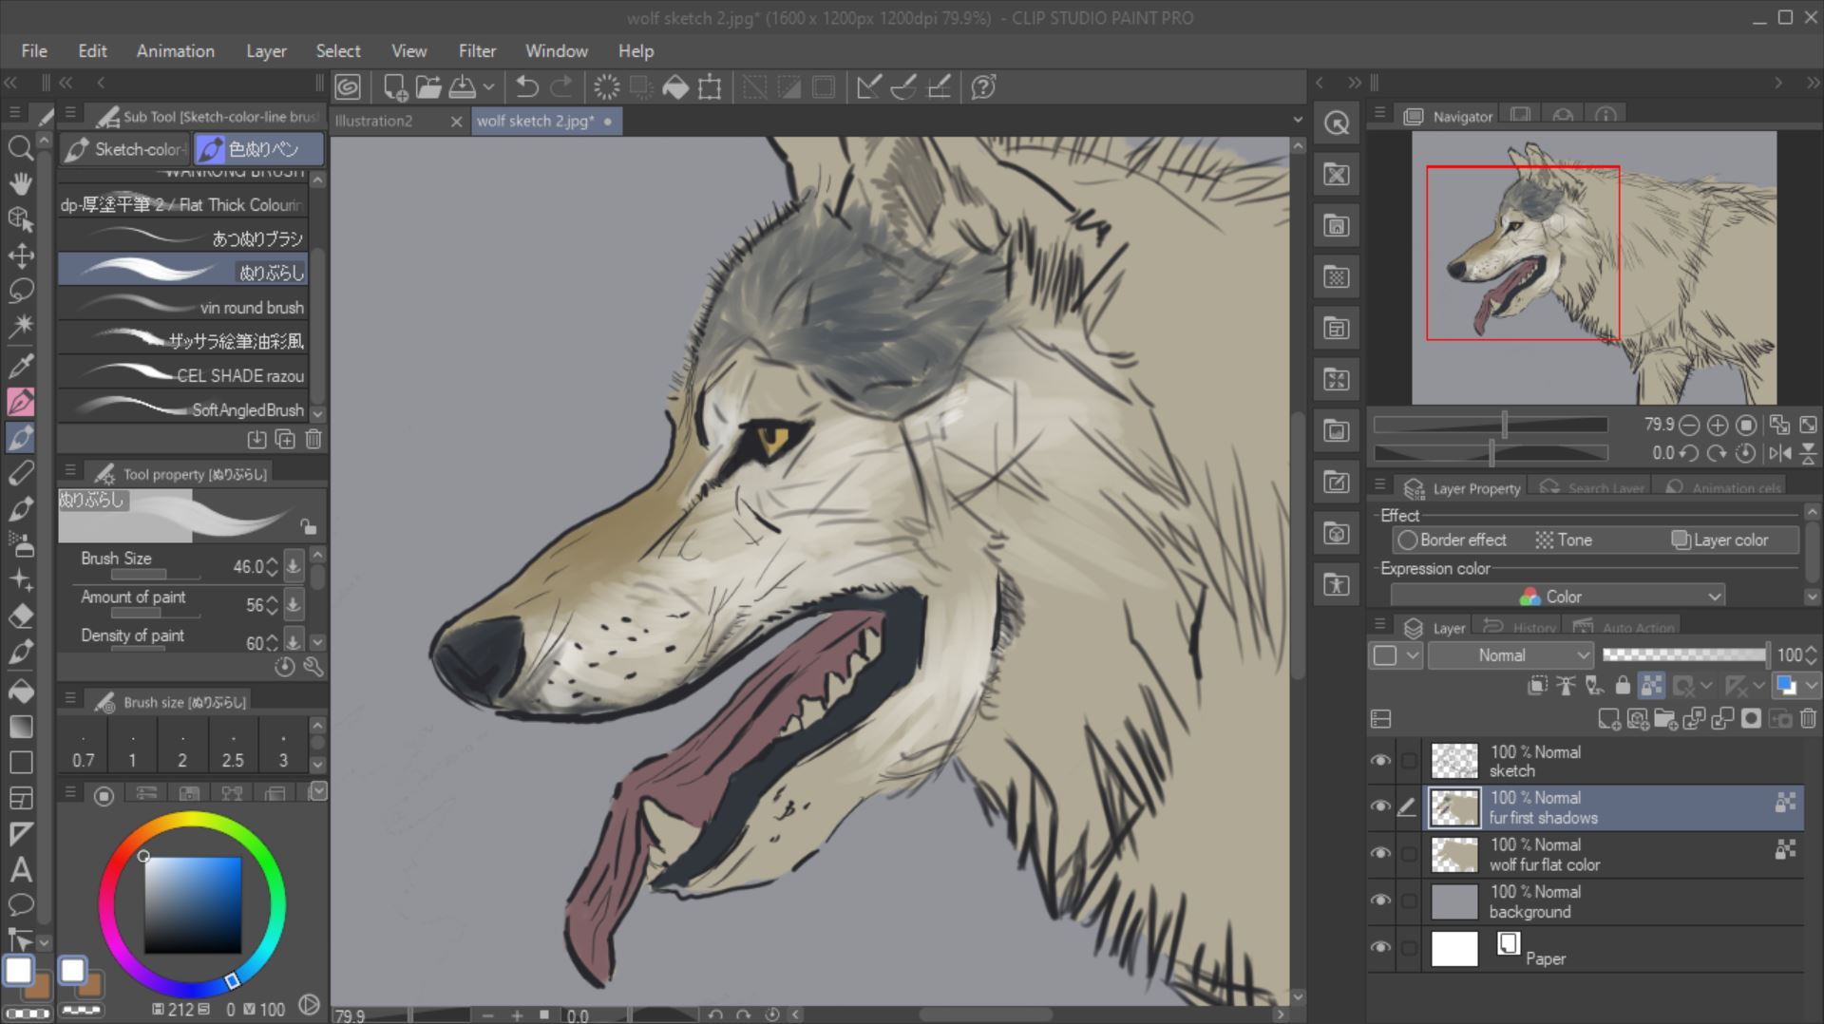Toggle Paper layer visibility
Viewport: 1824px width, 1024px height.
click(x=1380, y=948)
